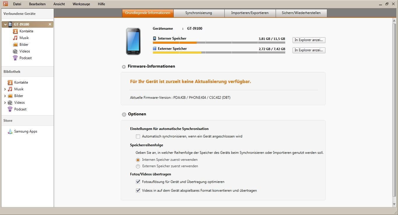Click the Interner Speicher usage bar

click(219, 43)
